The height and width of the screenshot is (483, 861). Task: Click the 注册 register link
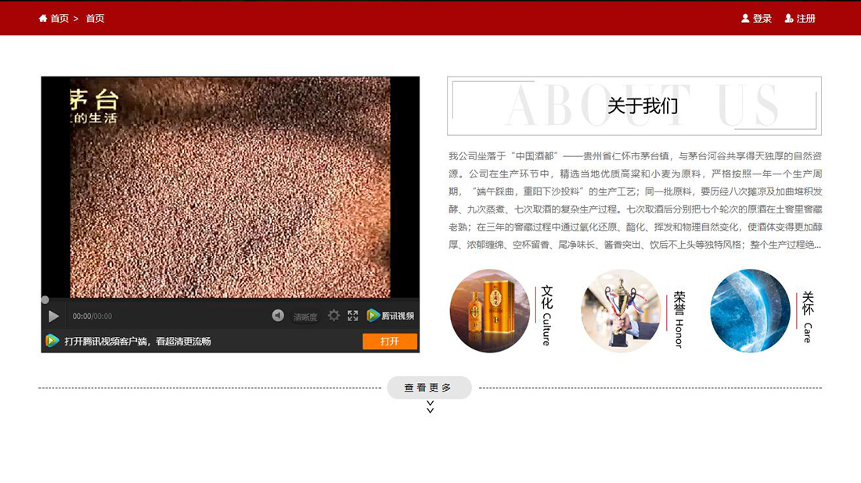point(805,19)
